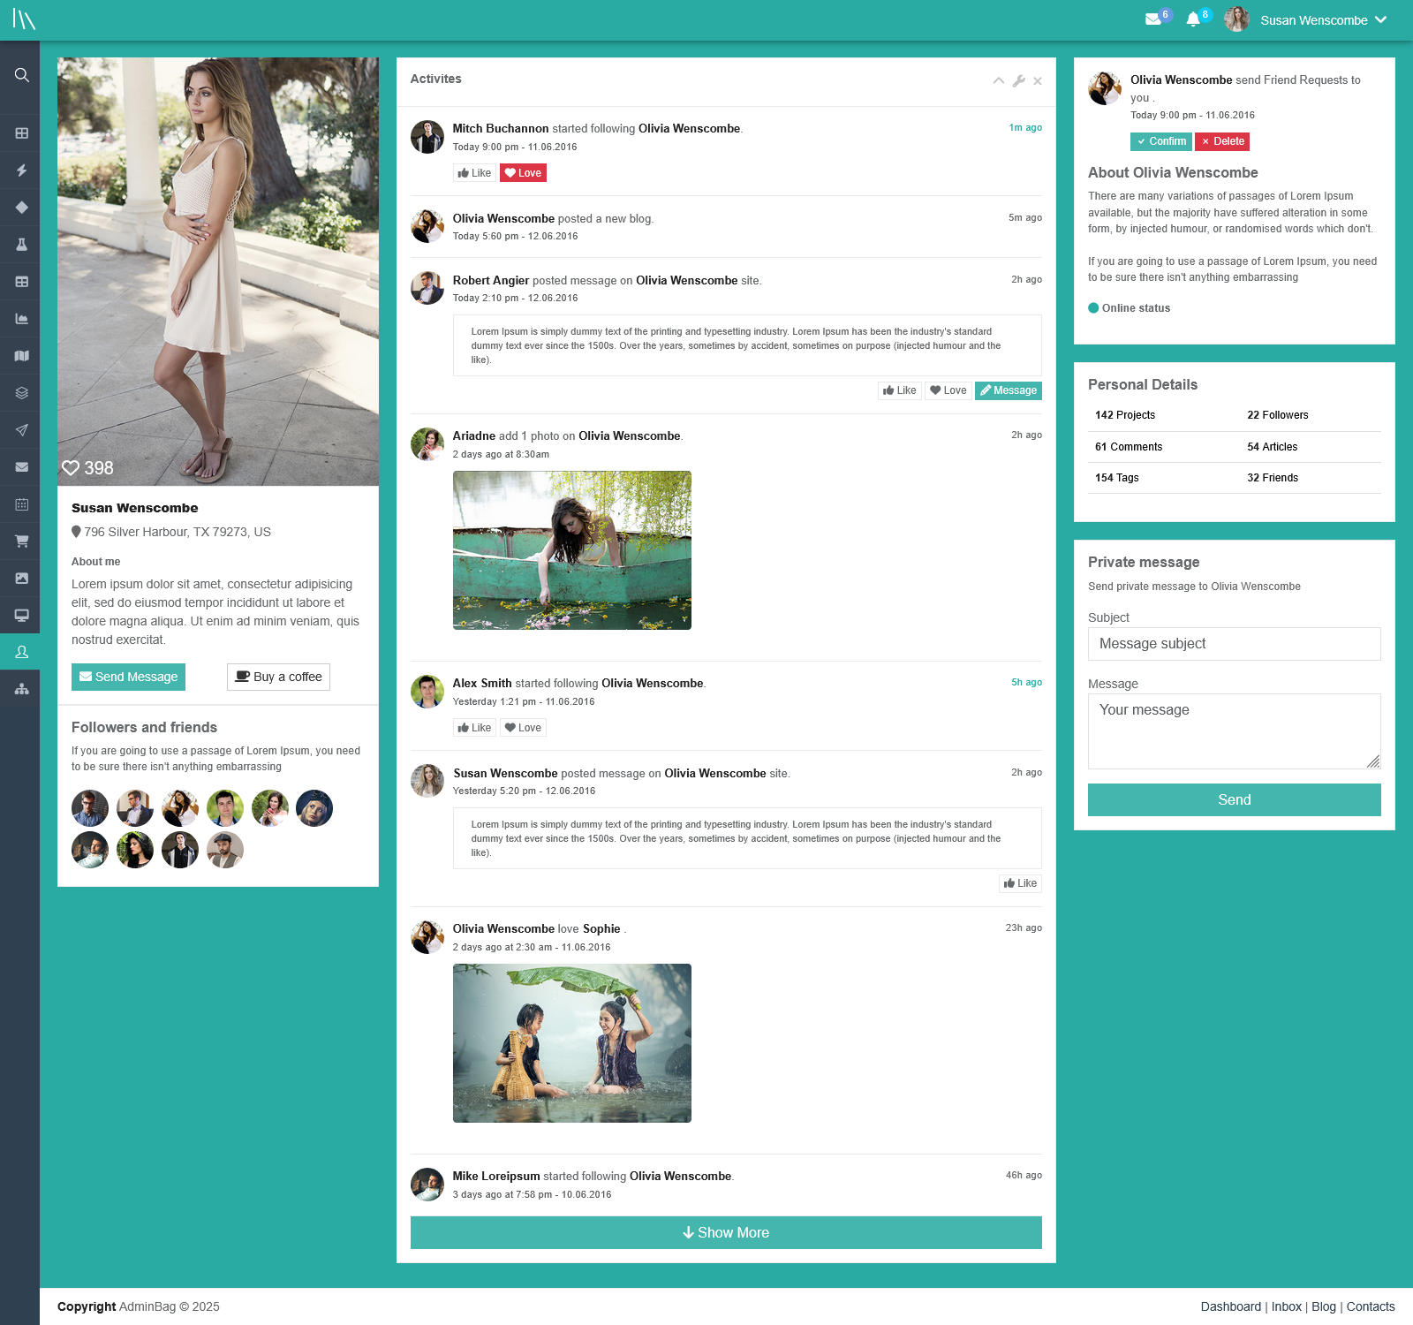
Task: Click the Send Message button
Action: pyautogui.click(x=128, y=677)
